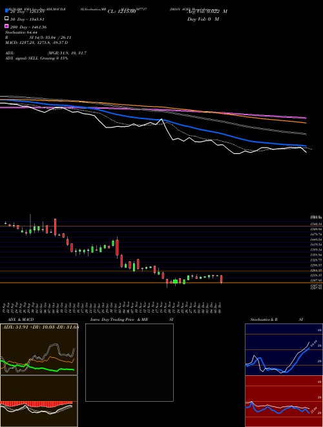Click the 'Day Vol: 0 M' text
This screenshot has width=323, height=427.
point(203,19)
